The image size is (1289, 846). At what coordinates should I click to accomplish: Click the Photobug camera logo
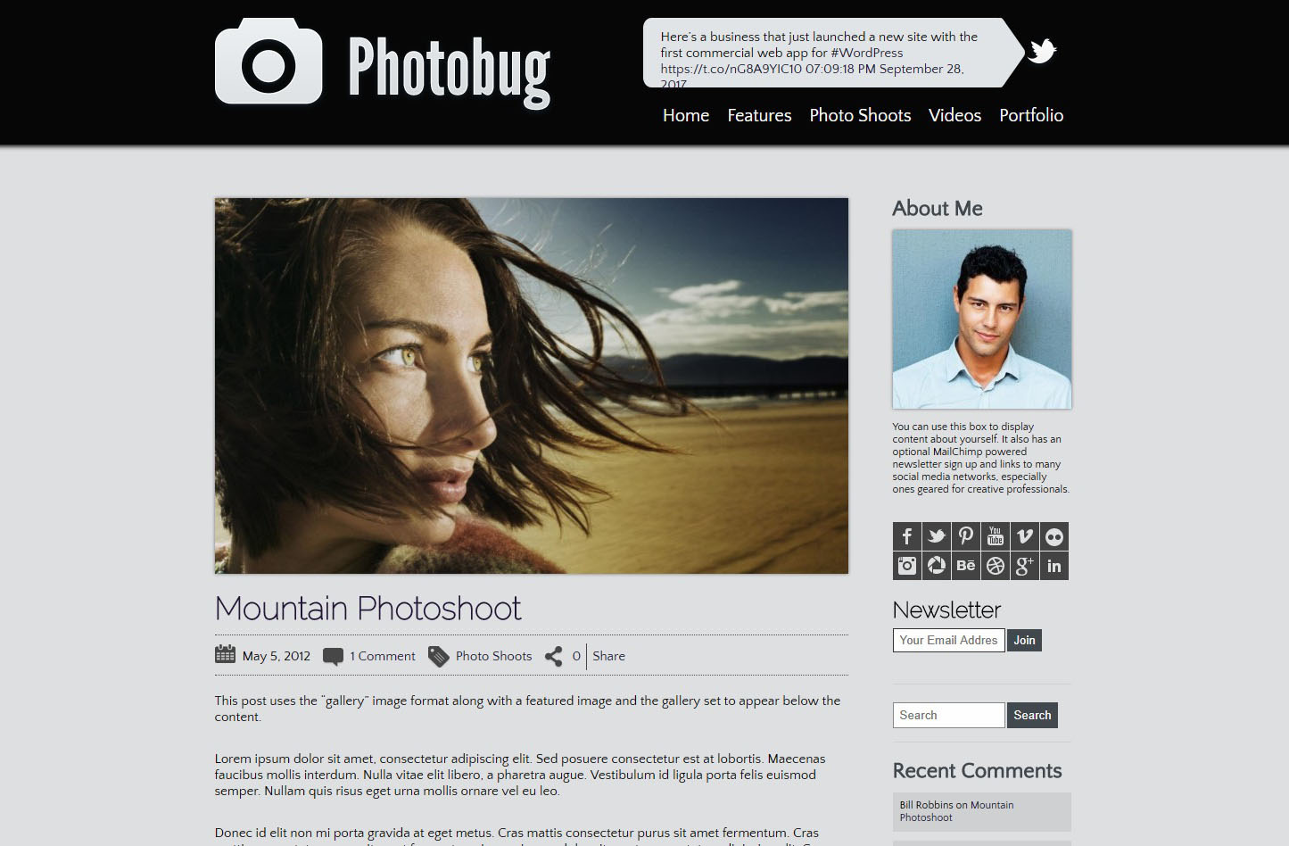click(269, 62)
